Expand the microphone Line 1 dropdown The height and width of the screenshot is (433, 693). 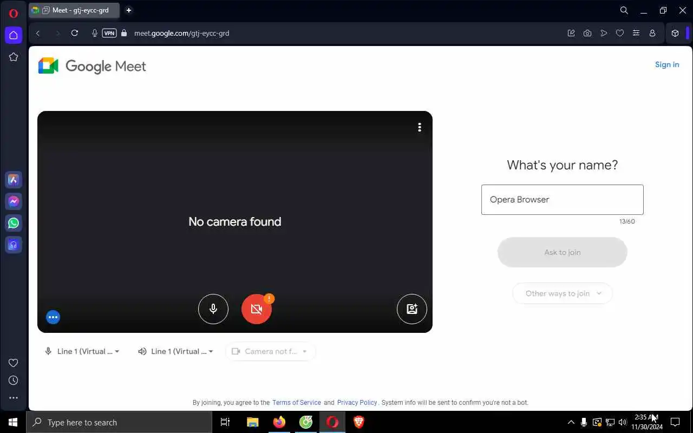pyautogui.click(x=83, y=351)
